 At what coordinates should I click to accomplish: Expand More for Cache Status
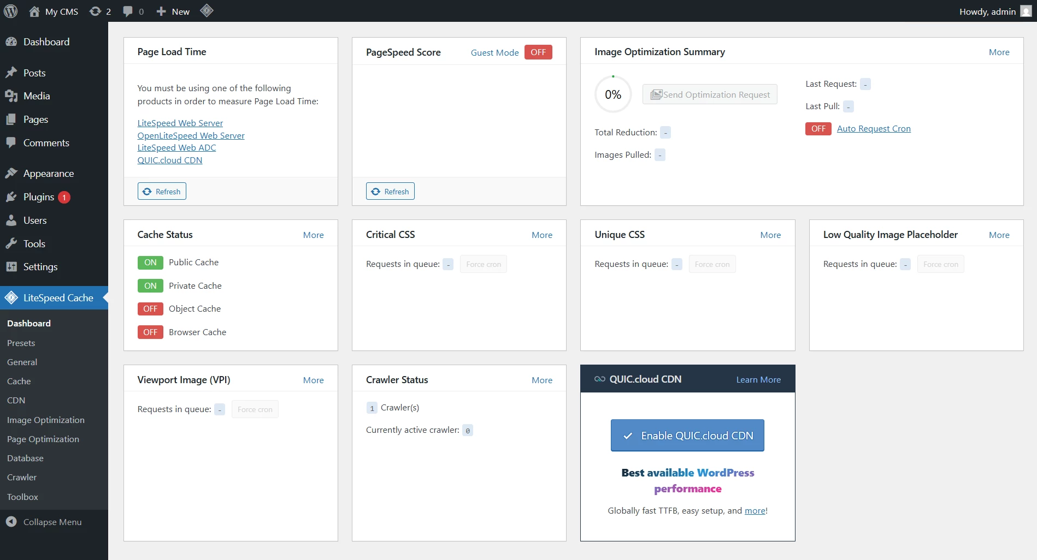coord(313,235)
